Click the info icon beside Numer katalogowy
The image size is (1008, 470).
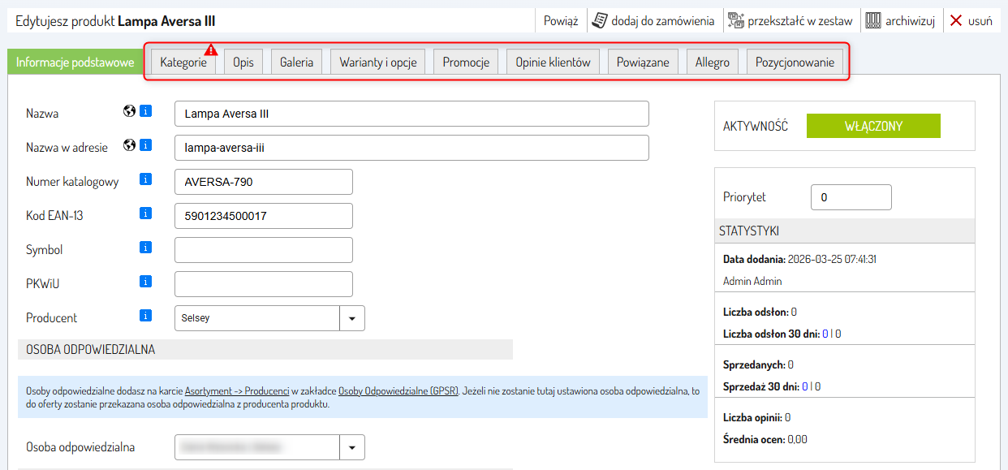tap(146, 180)
